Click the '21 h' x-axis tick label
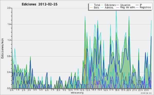Image resolution: width=154 pixels, height=95 pixels. click(134, 90)
